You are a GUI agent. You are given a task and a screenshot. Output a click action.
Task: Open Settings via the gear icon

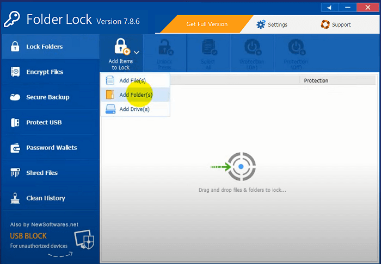pos(261,24)
